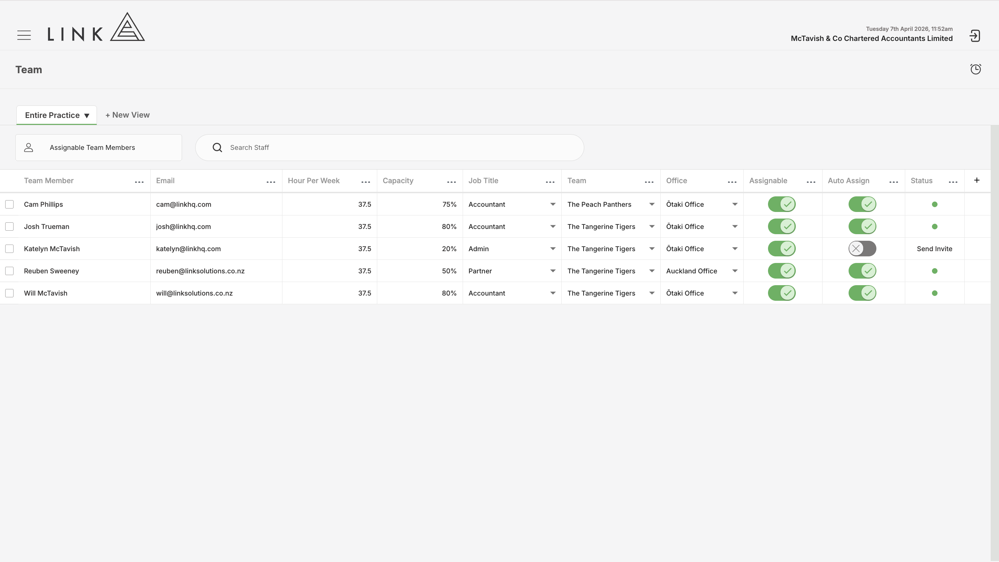Click Cam Phillips 75% capacity cell
This screenshot has height=562, width=999.
coord(420,204)
